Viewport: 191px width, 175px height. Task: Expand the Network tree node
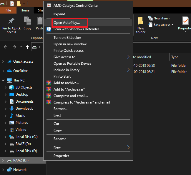click(x=3, y=170)
